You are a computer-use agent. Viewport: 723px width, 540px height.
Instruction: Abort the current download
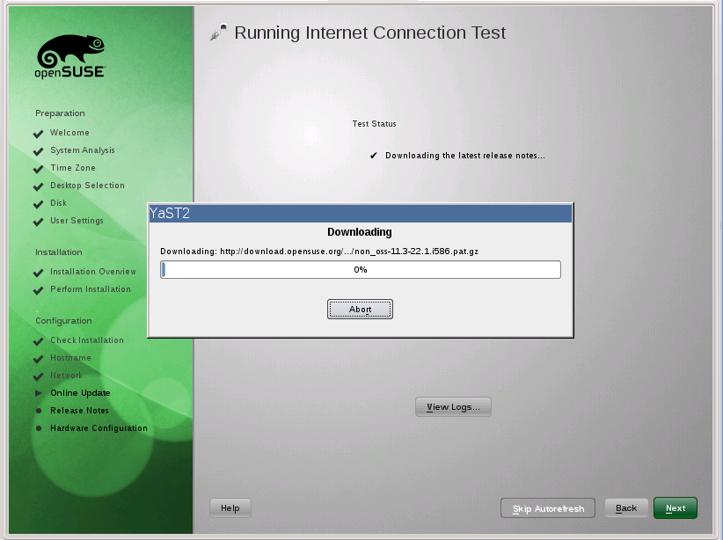tap(360, 310)
